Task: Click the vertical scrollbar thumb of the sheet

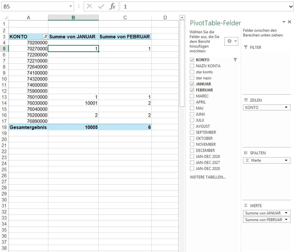Action: (182, 63)
